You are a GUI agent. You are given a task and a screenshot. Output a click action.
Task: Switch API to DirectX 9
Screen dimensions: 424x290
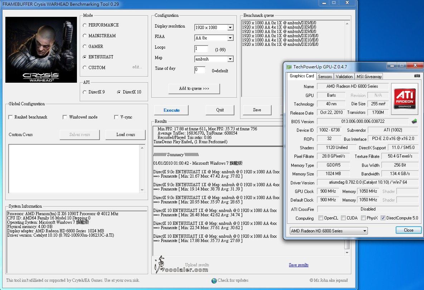click(x=85, y=92)
